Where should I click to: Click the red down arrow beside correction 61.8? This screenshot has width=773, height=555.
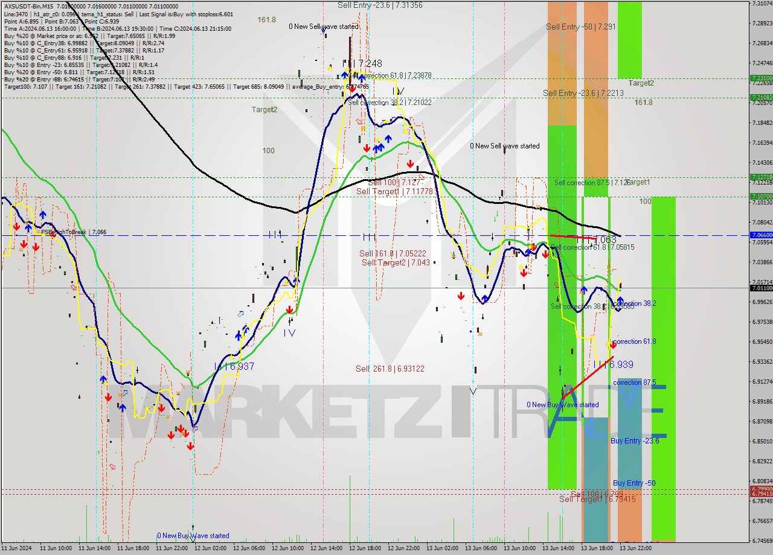click(613, 345)
